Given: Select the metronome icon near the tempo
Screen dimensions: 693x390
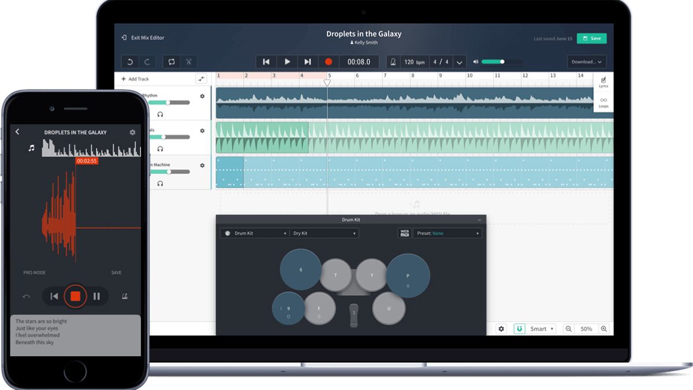Looking at the screenshot, I should pos(393,61).
